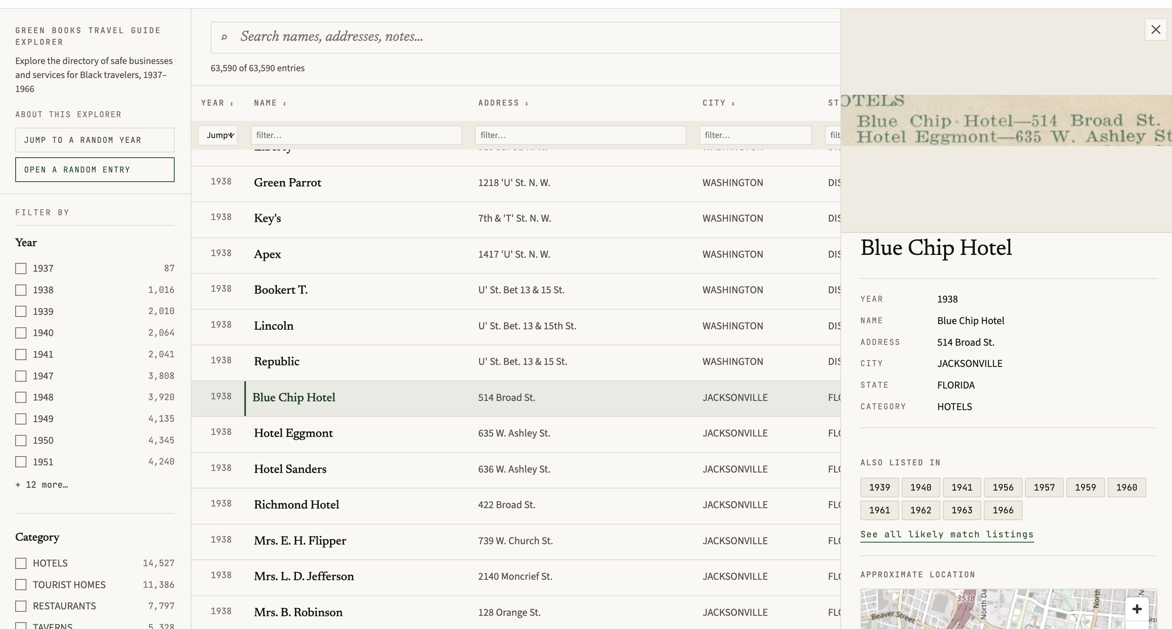Close the Blue Chip Hotel detail panel
The height and width of the screenshot is (629, 1172).
(x=1156, y=30)
